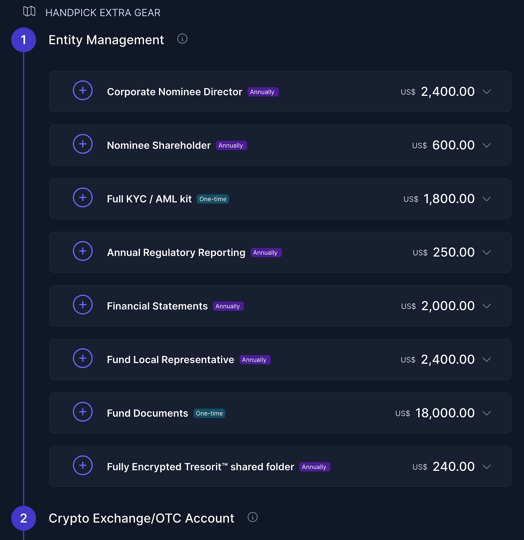Select step 1 circle marker
This screenshot has height=540, width=524.
pyautogui.click(x=24, y=40)
